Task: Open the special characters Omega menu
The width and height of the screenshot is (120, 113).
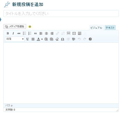Action: point(63,39)
